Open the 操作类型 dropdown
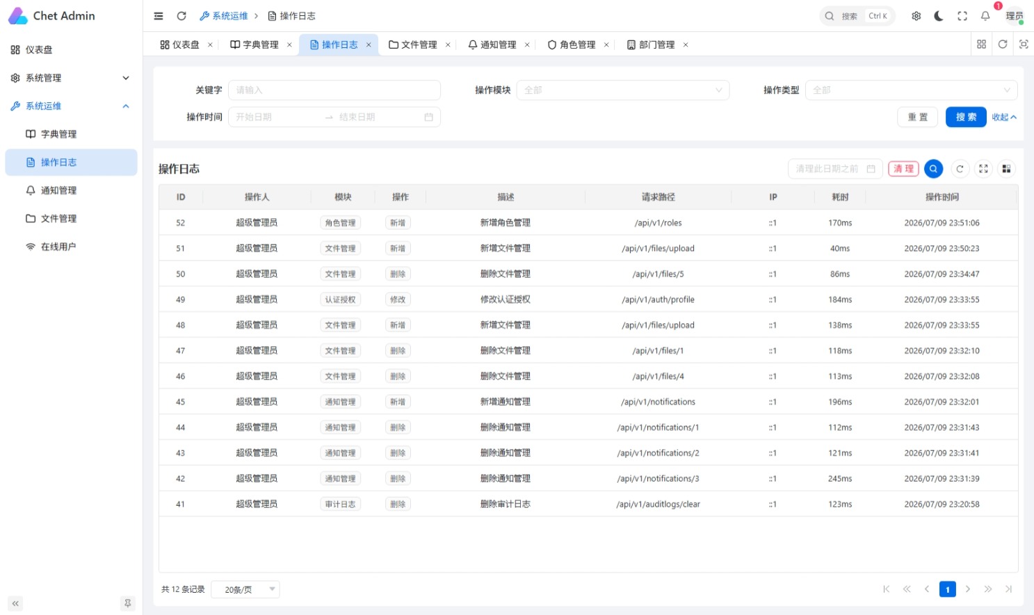 tap(912, 90)
